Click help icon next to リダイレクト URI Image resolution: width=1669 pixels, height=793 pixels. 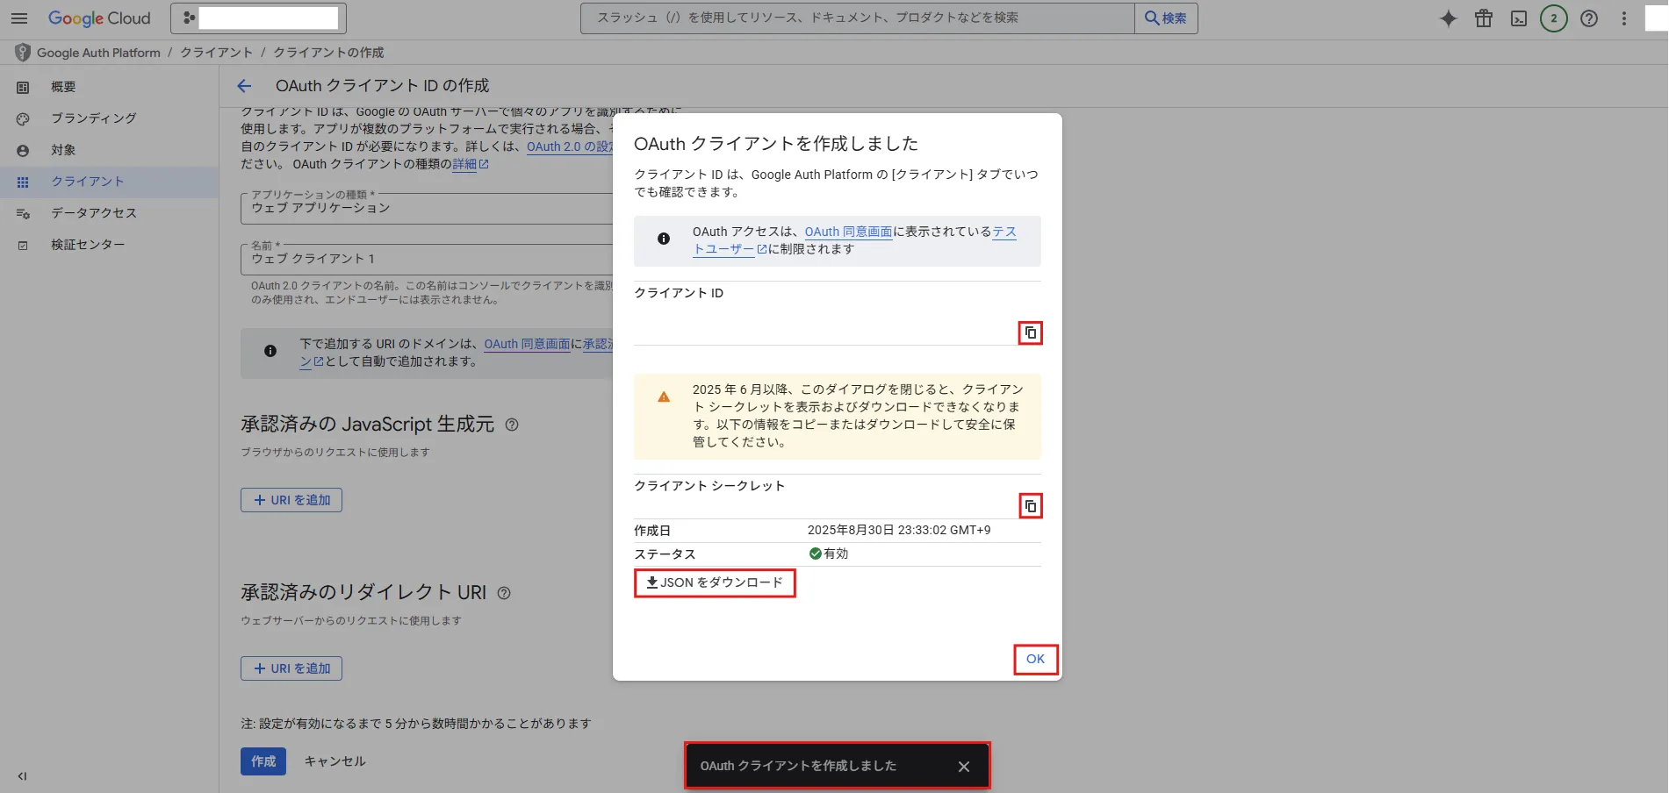[504, 593]
